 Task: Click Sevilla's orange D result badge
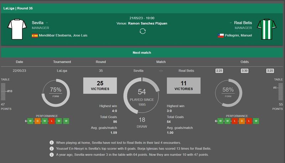coord(37,121)
